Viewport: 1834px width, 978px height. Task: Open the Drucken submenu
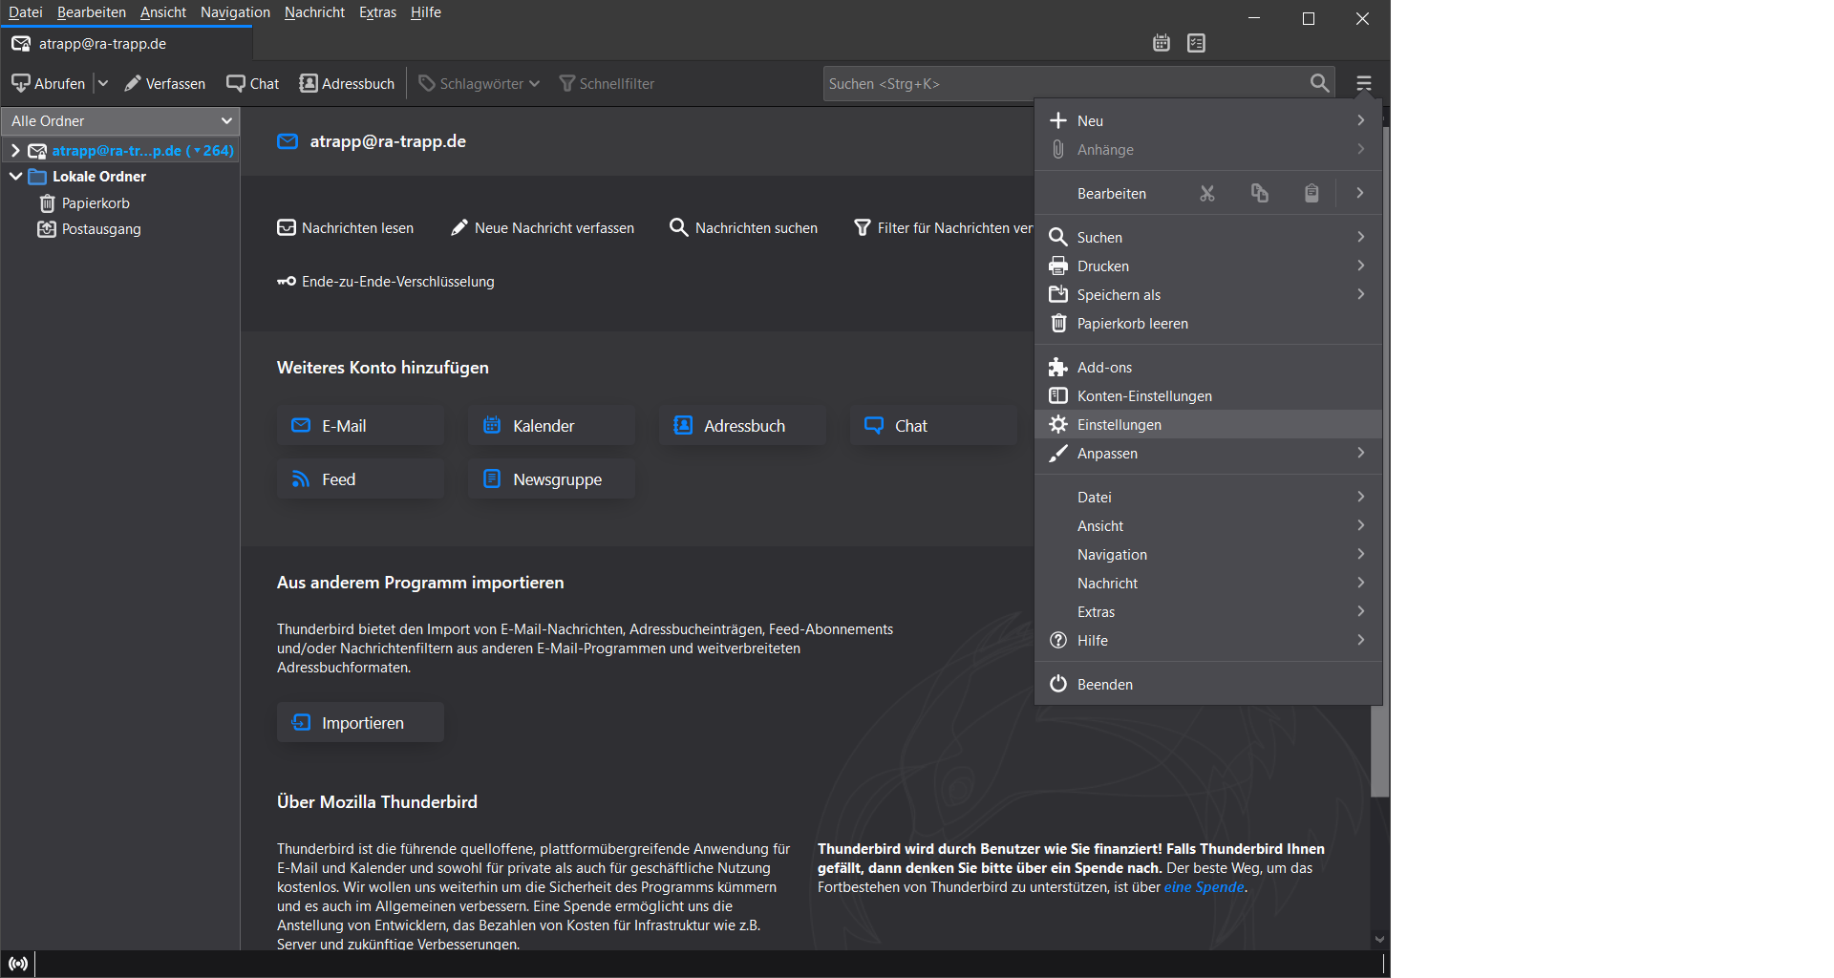point(1208,266)
